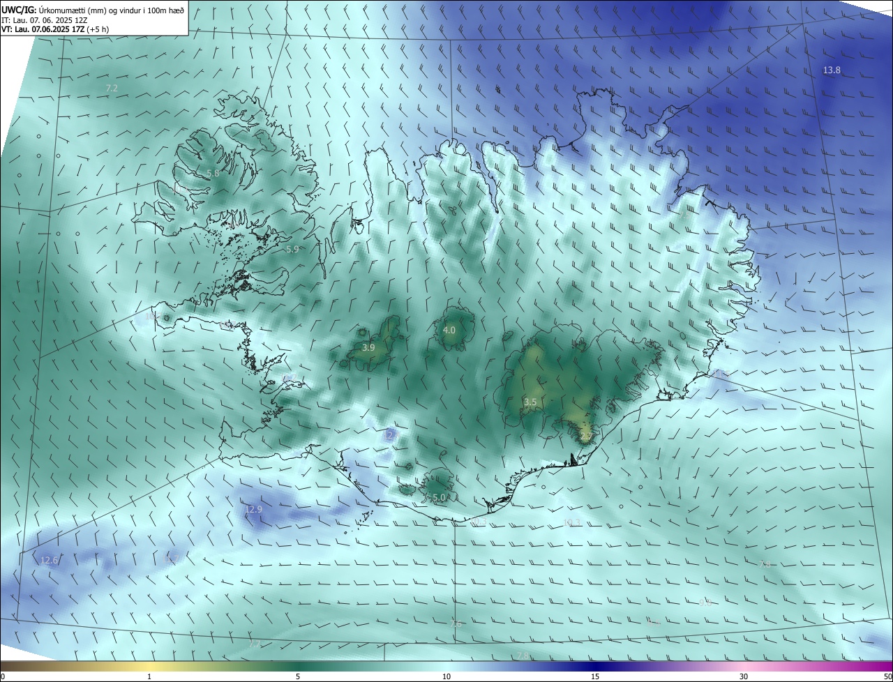Click the 7.2 value label on map

tap(112, 88)
